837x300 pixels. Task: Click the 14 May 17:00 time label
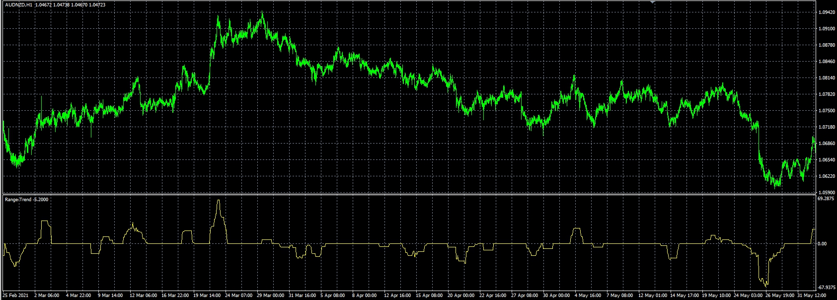pyautogui.click(x=685, y=296)
